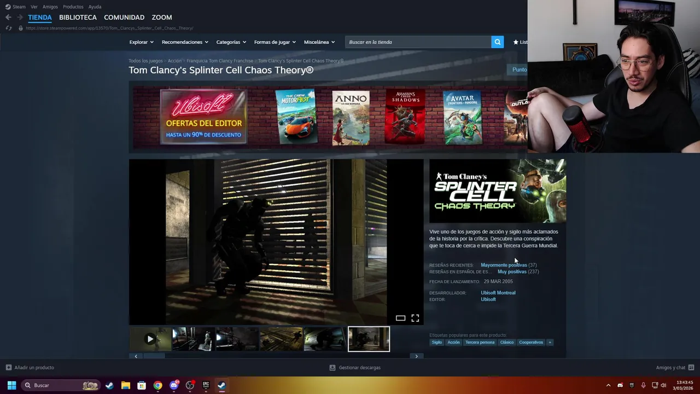Select the Clásico tag

(x=507, y=343)
